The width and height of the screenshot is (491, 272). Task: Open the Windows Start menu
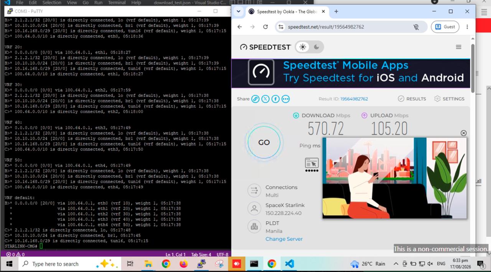pos(9,264)
